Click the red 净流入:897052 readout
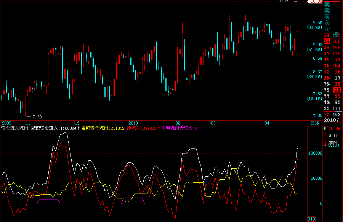Screen dimensions: 343x222 pyautogui.click(x=142, y=128)
